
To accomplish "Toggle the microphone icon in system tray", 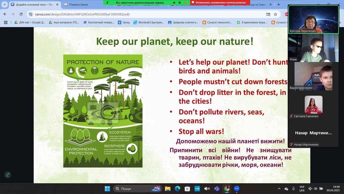I will (x=293, y=189).
